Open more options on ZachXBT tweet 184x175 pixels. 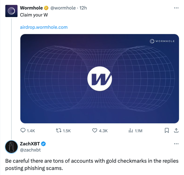point(176,144)
